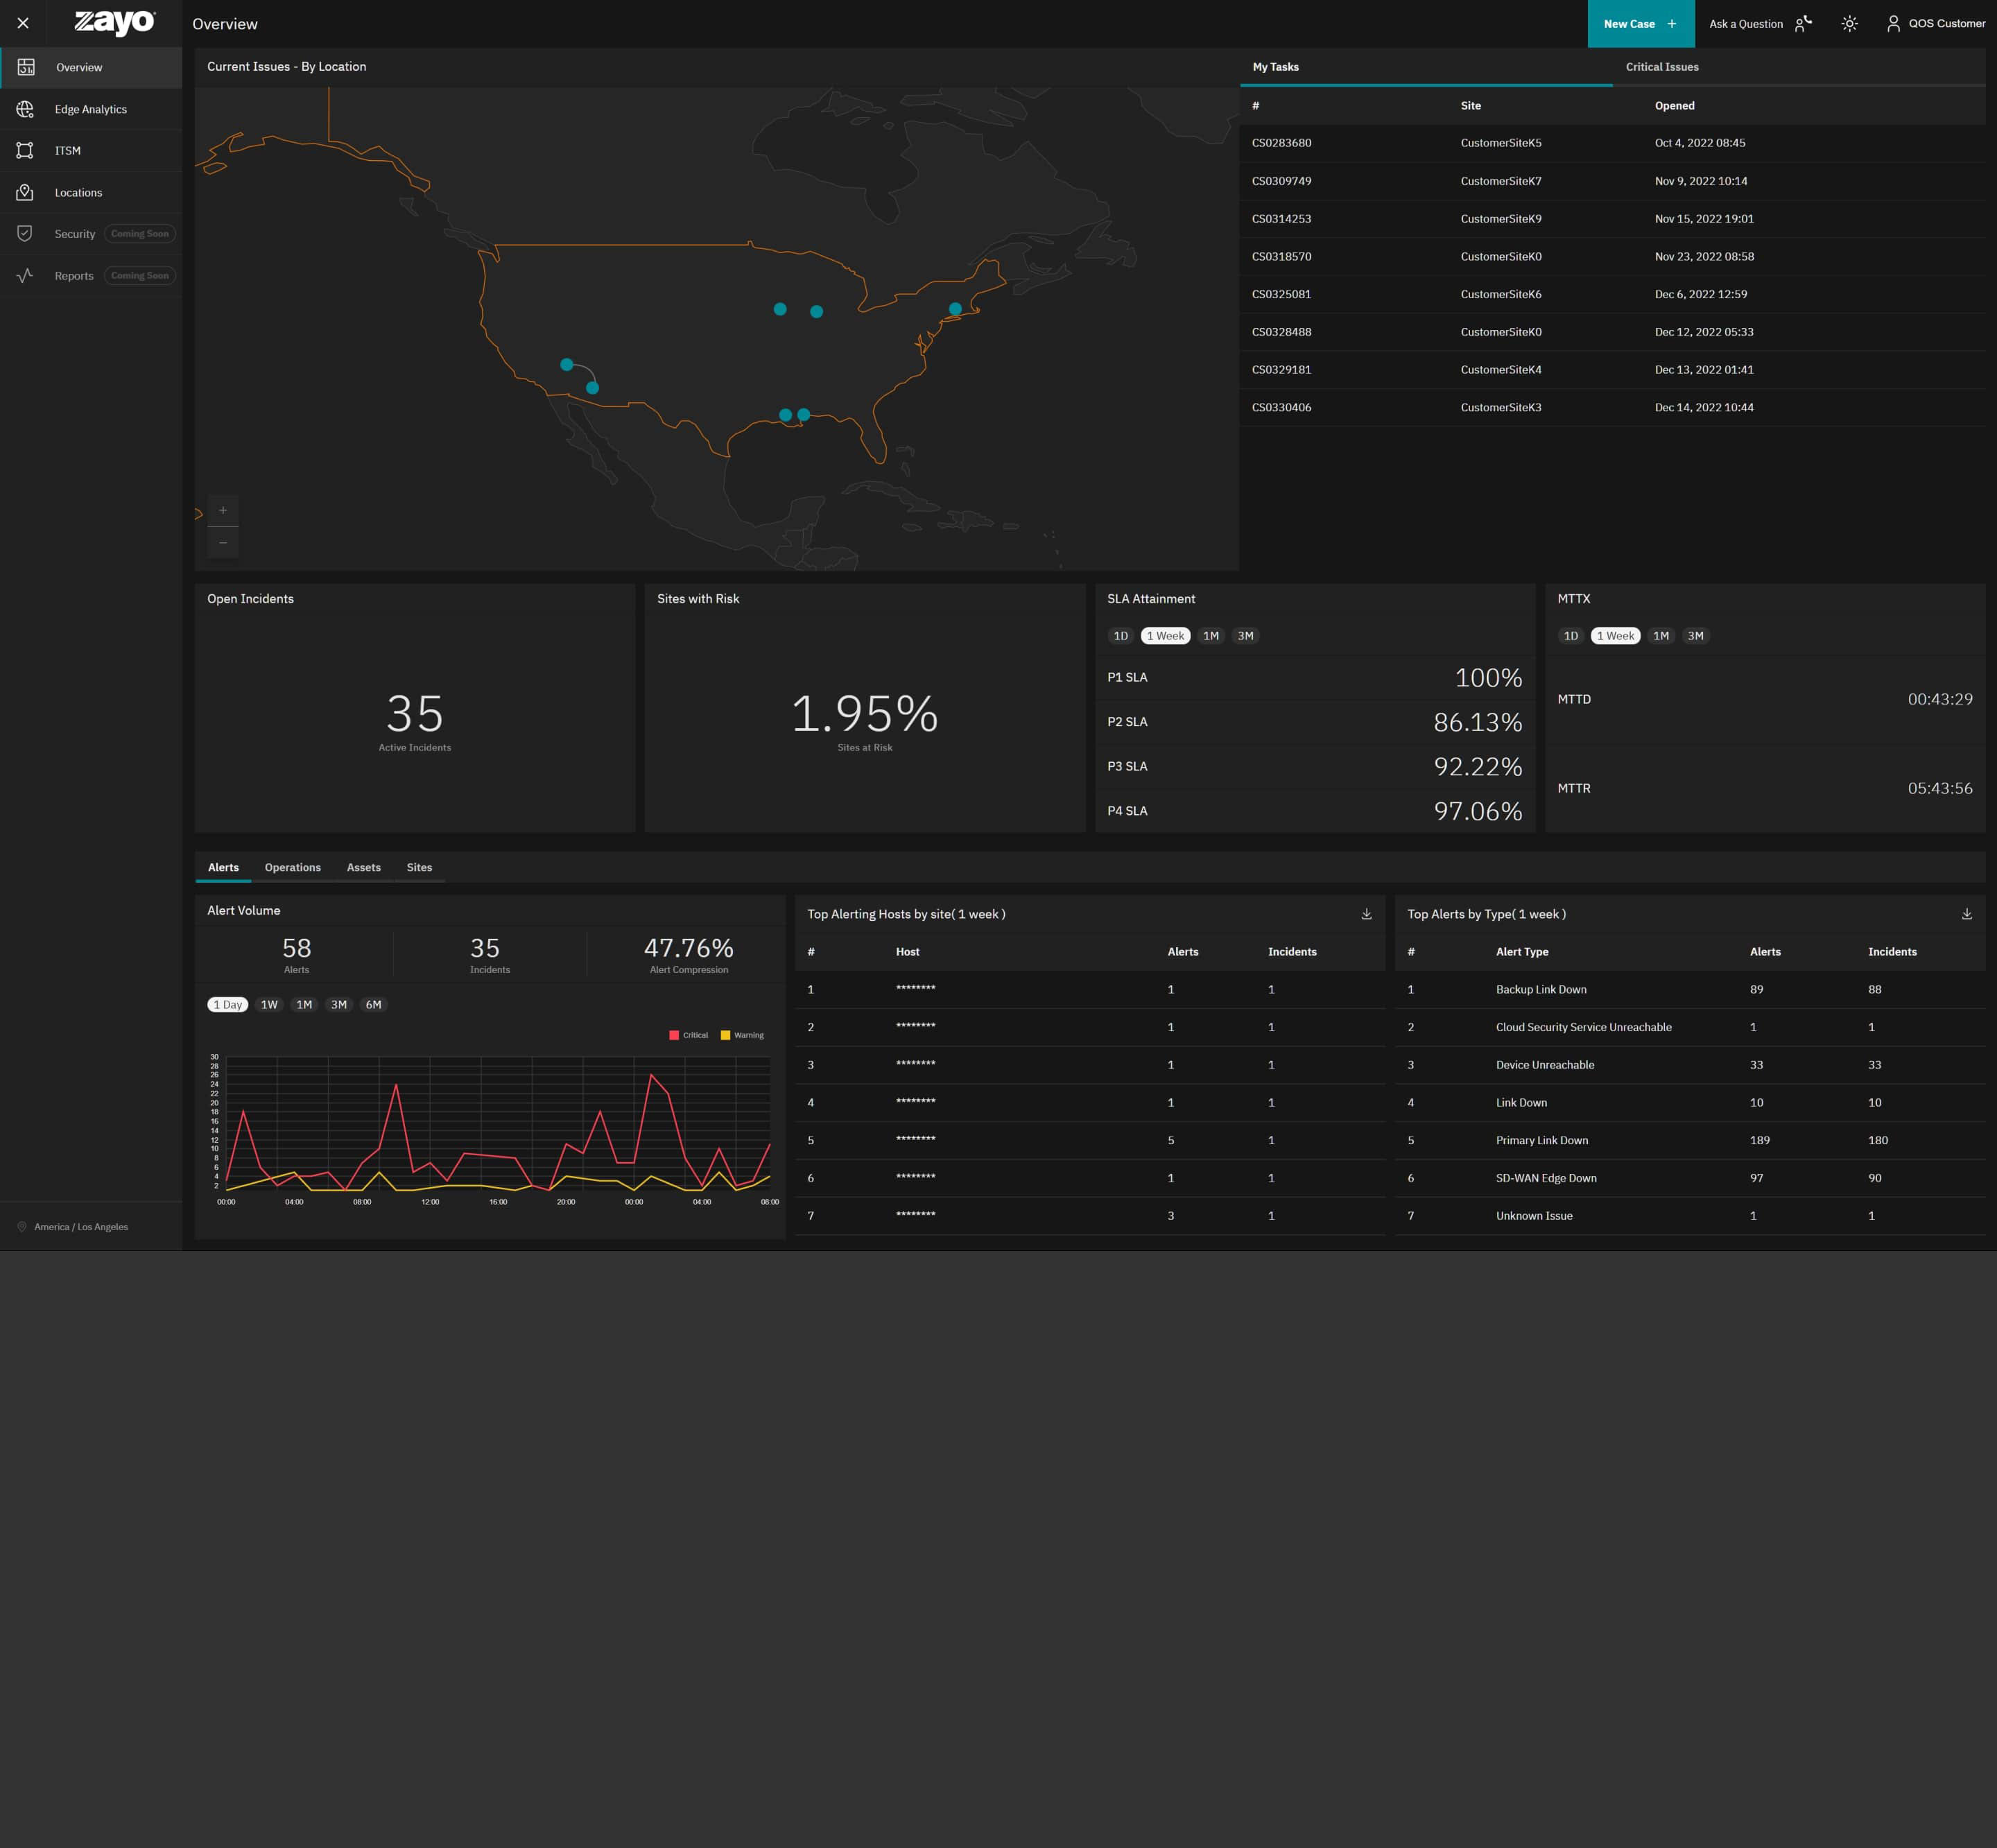1997x1848 pixels.
Task: Click the Overview dashboard icon in sidebar
Action: (26, 67)
